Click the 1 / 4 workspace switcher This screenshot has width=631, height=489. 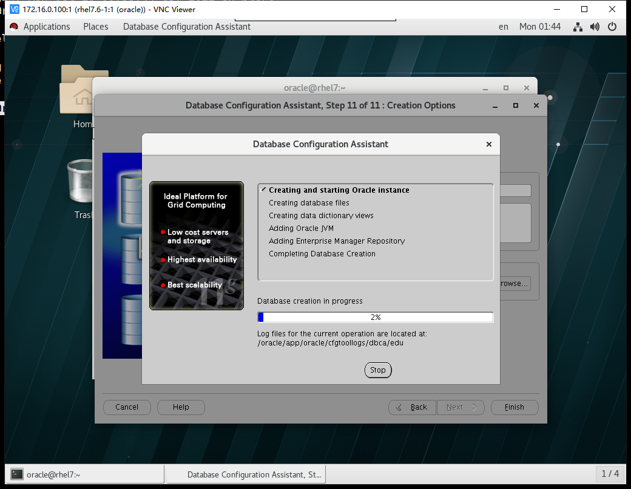coord(610,474)
